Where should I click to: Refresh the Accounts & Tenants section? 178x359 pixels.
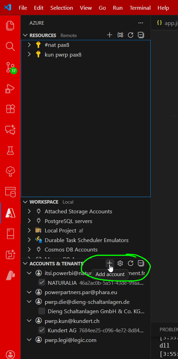[x=130, y=263]
